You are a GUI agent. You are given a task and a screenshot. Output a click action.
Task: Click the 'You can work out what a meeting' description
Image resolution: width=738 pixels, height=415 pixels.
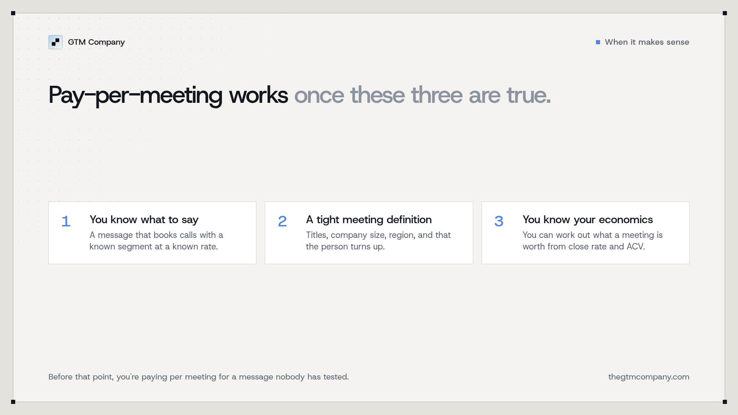click(593, 241)
